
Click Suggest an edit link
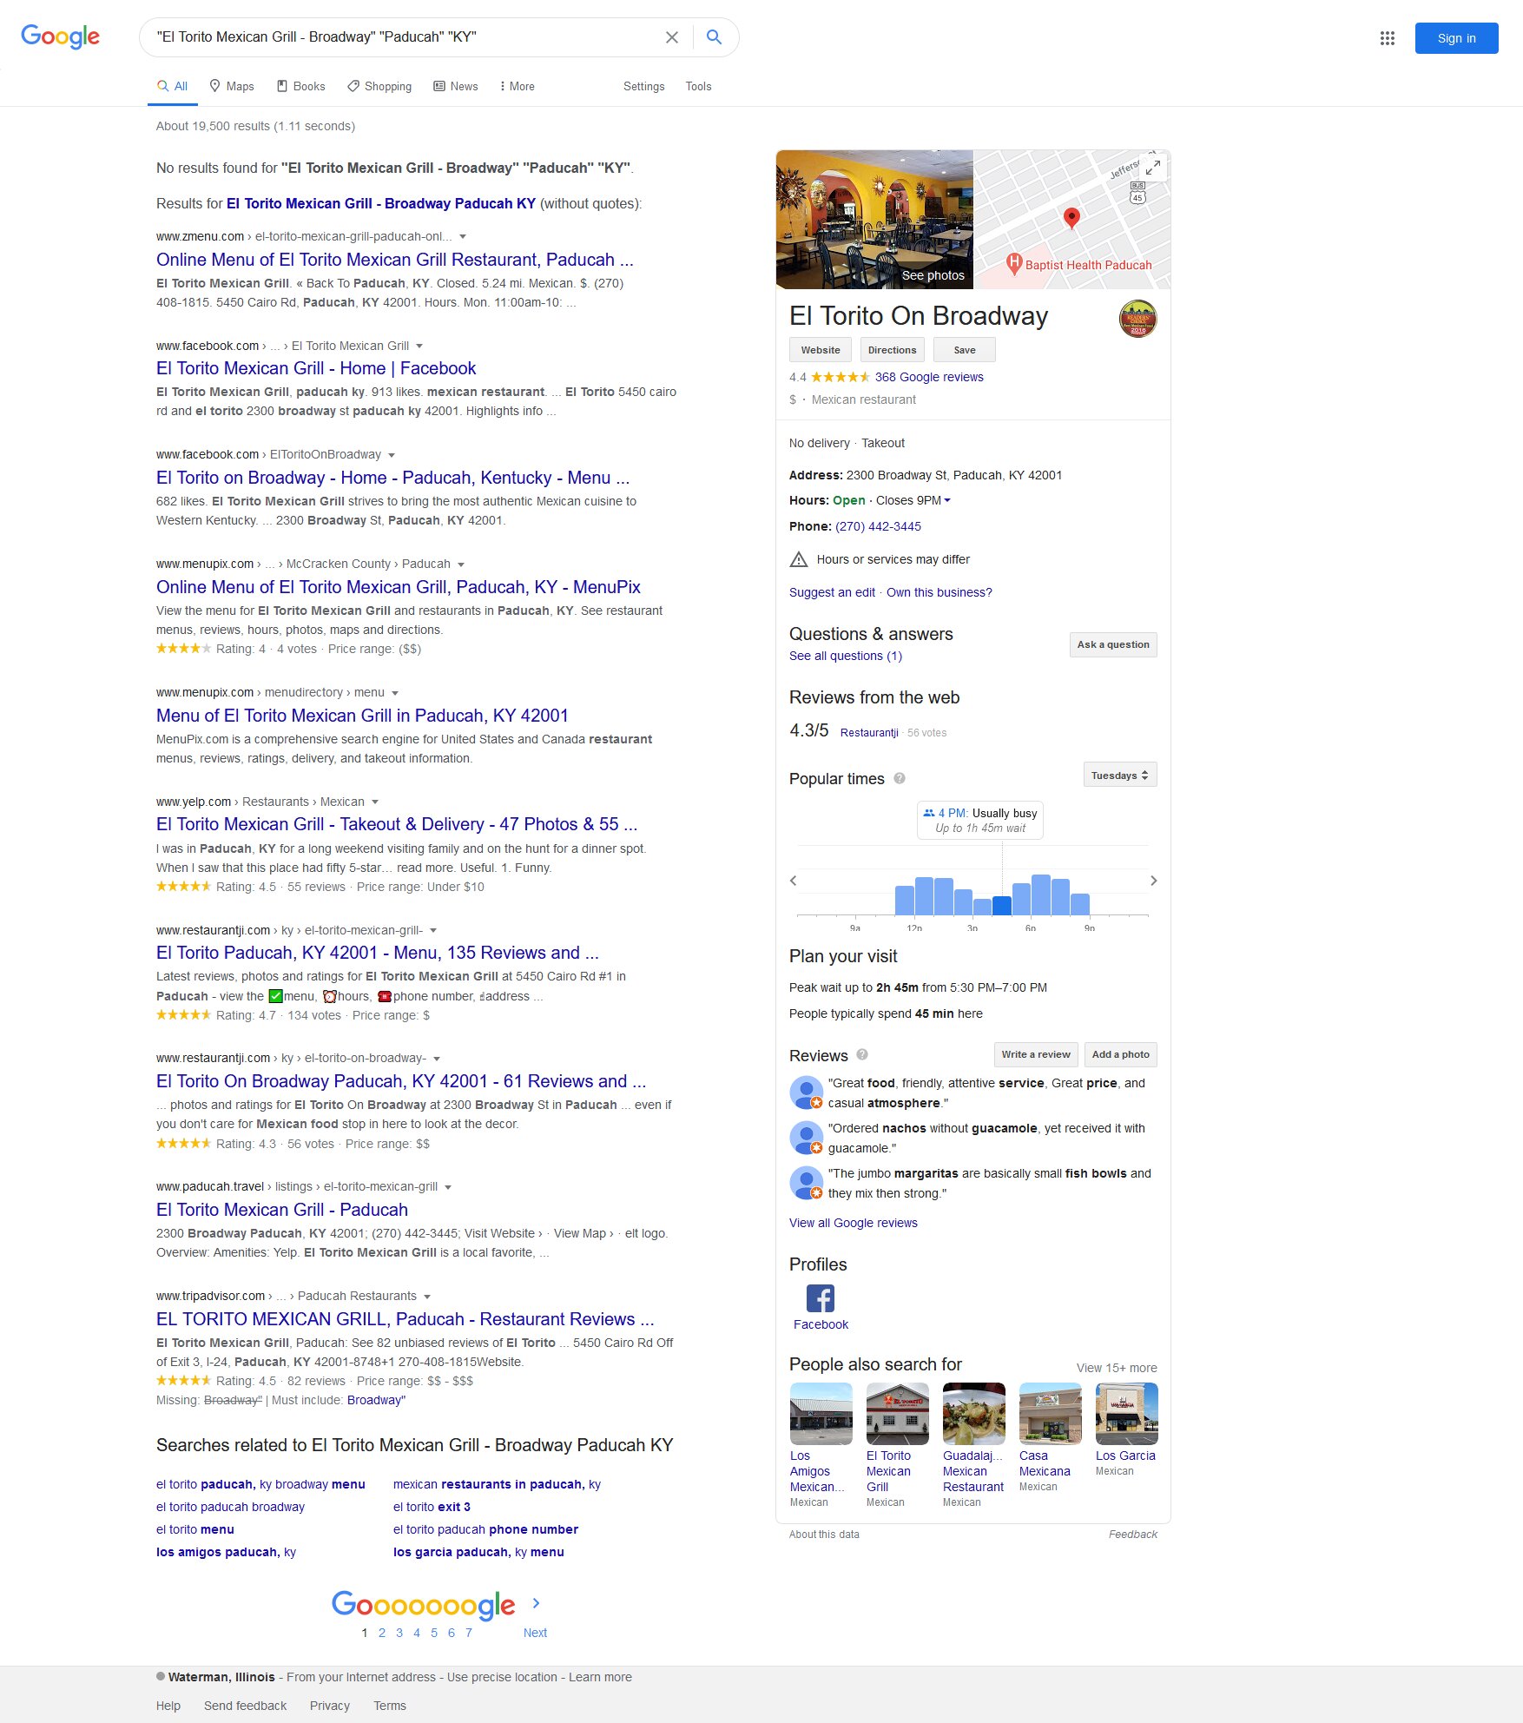click(832, 592)
